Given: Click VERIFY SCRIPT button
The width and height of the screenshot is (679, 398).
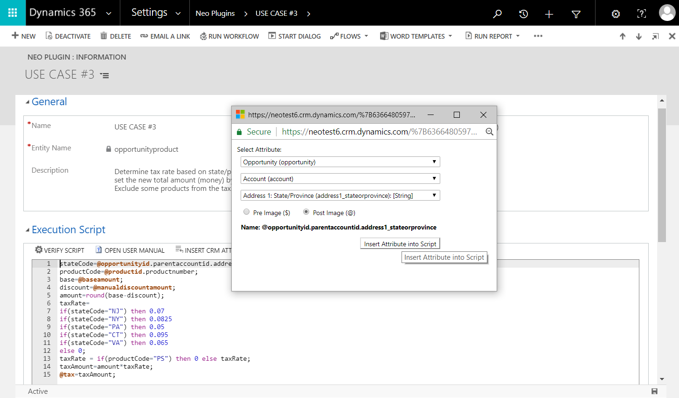Looking at the screenshot, I should [60, 250].
